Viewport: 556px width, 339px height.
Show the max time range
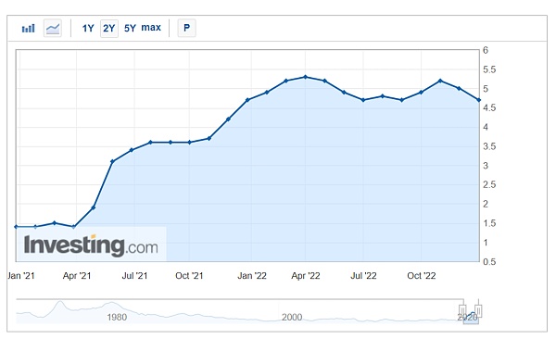151,28
